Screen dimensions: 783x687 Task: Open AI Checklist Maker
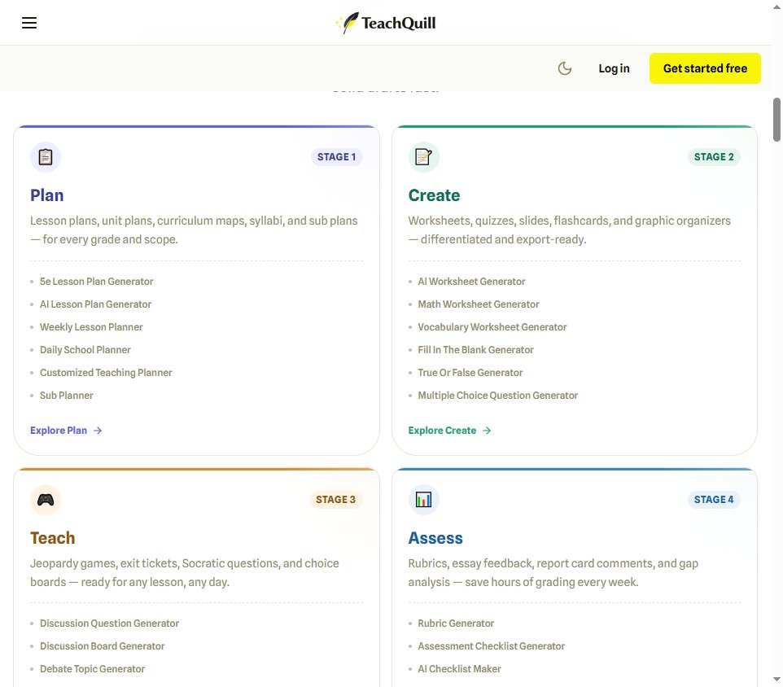459,669
